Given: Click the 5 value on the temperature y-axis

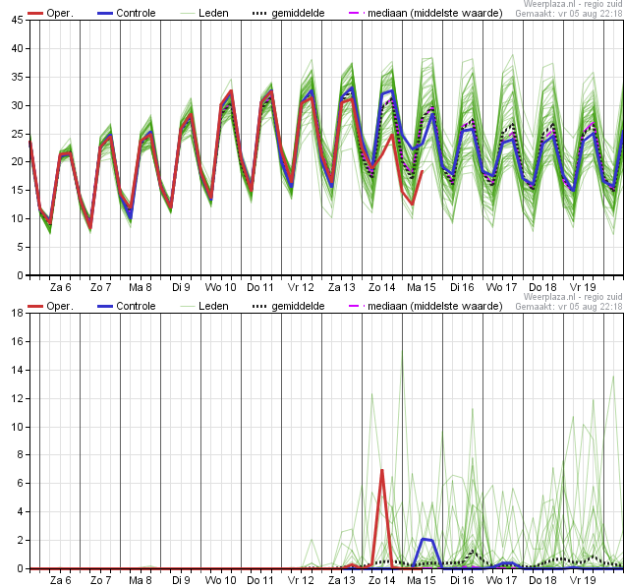Looking at the screenshot, I should [x=21, y=247].
